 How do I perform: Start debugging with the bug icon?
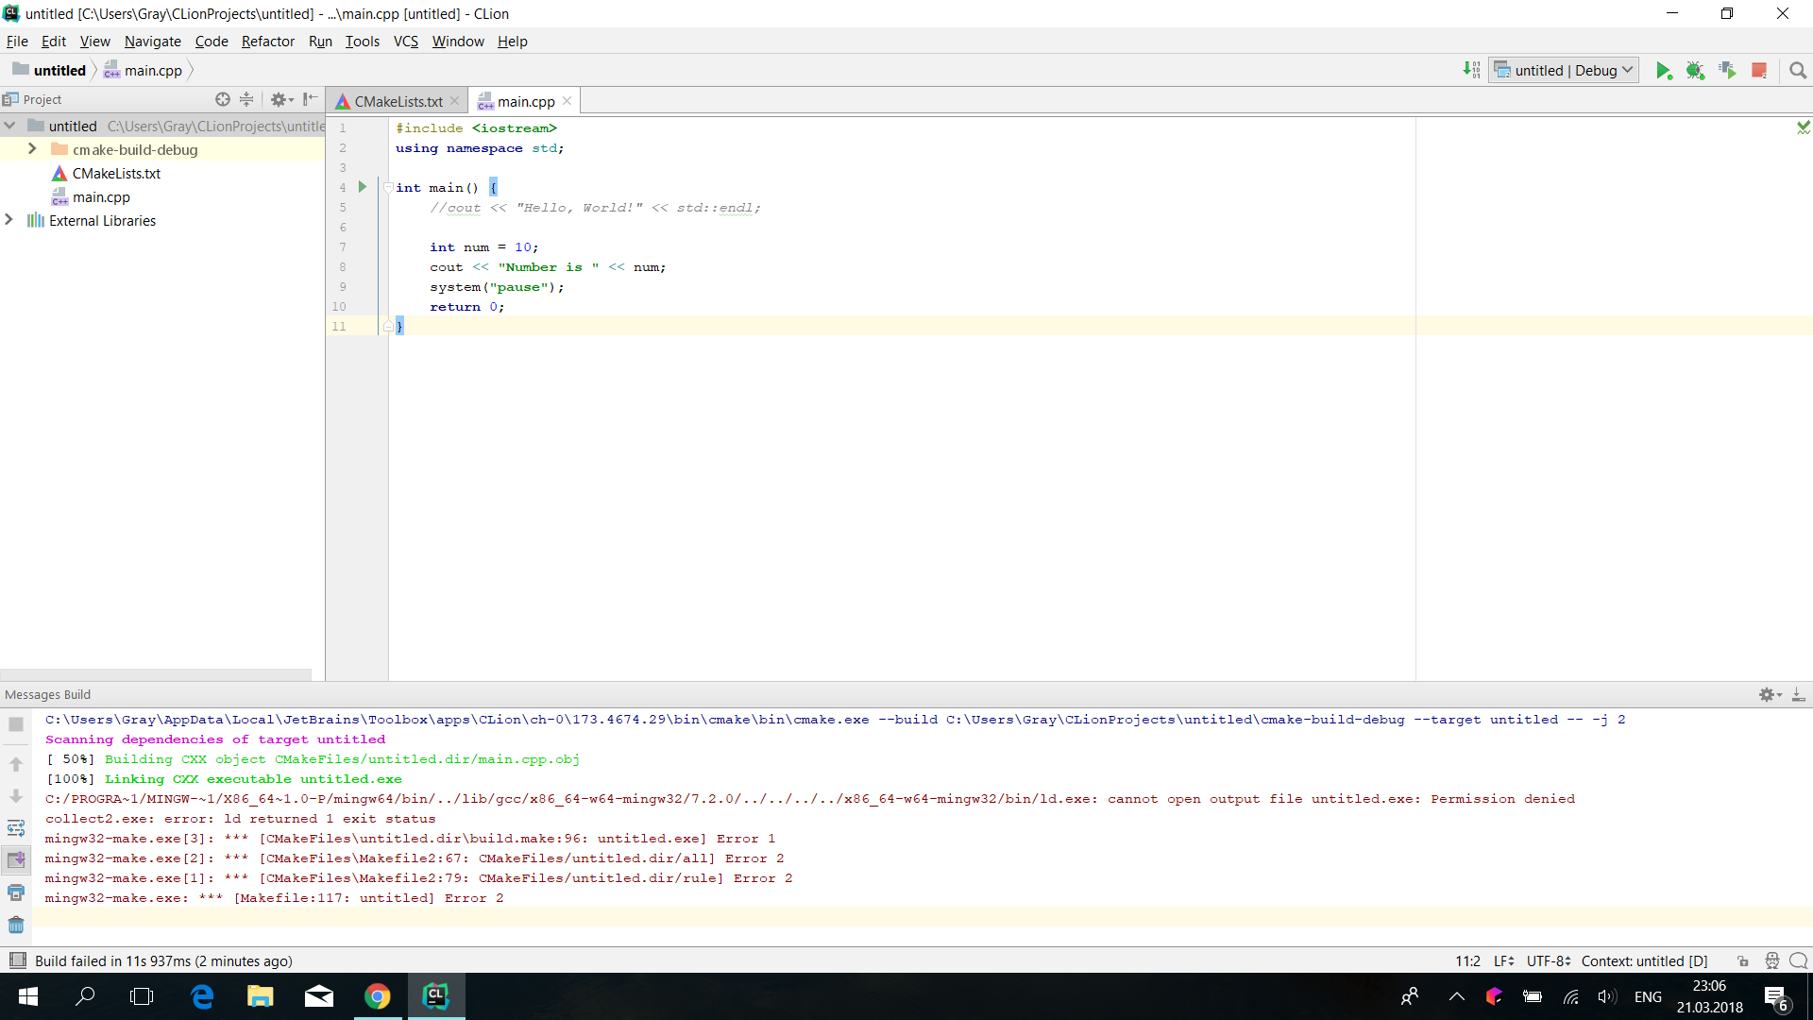point(1695,70)
